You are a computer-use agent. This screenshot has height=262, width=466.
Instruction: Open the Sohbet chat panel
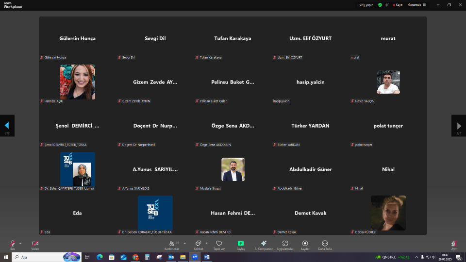tap(198, 244)
